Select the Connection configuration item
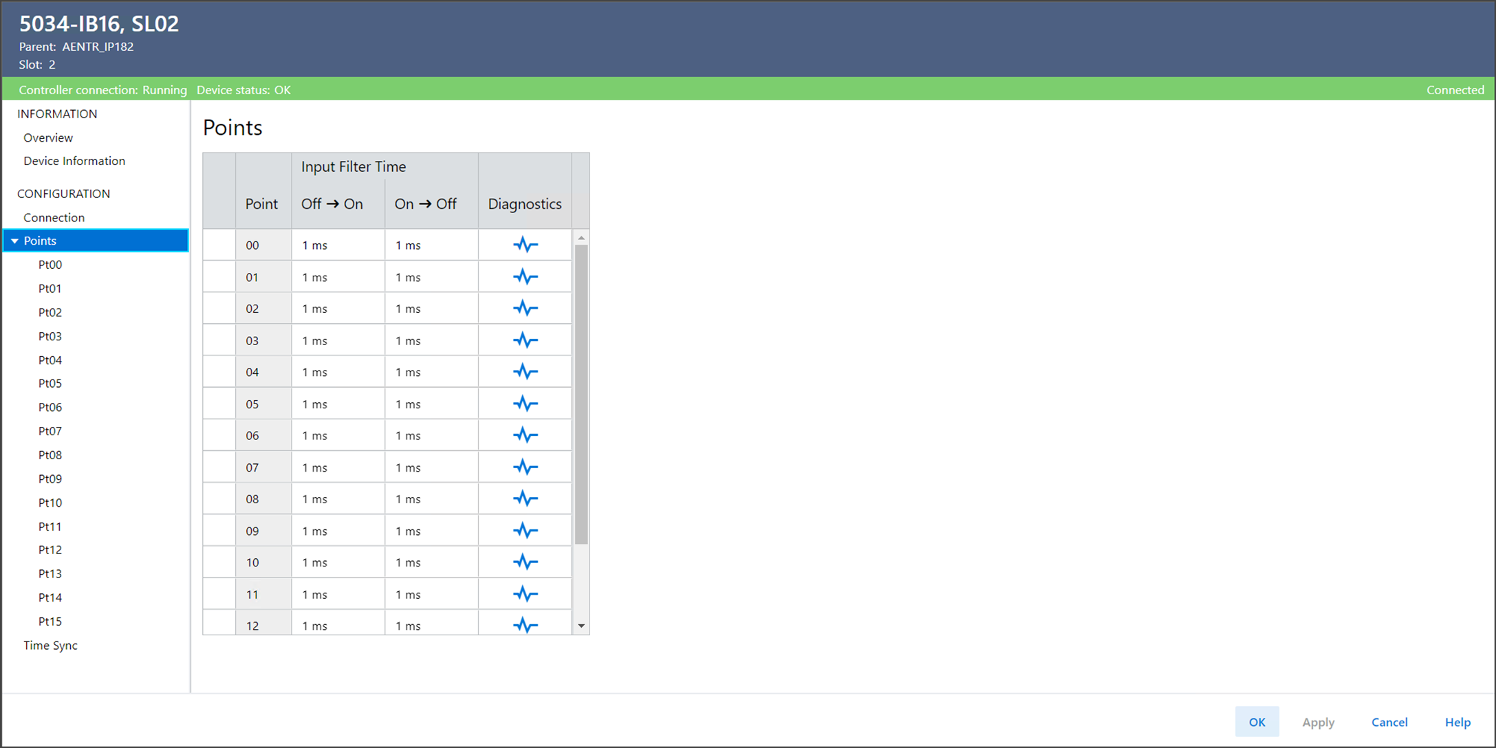1496x748 pixels. click(54, 217)
